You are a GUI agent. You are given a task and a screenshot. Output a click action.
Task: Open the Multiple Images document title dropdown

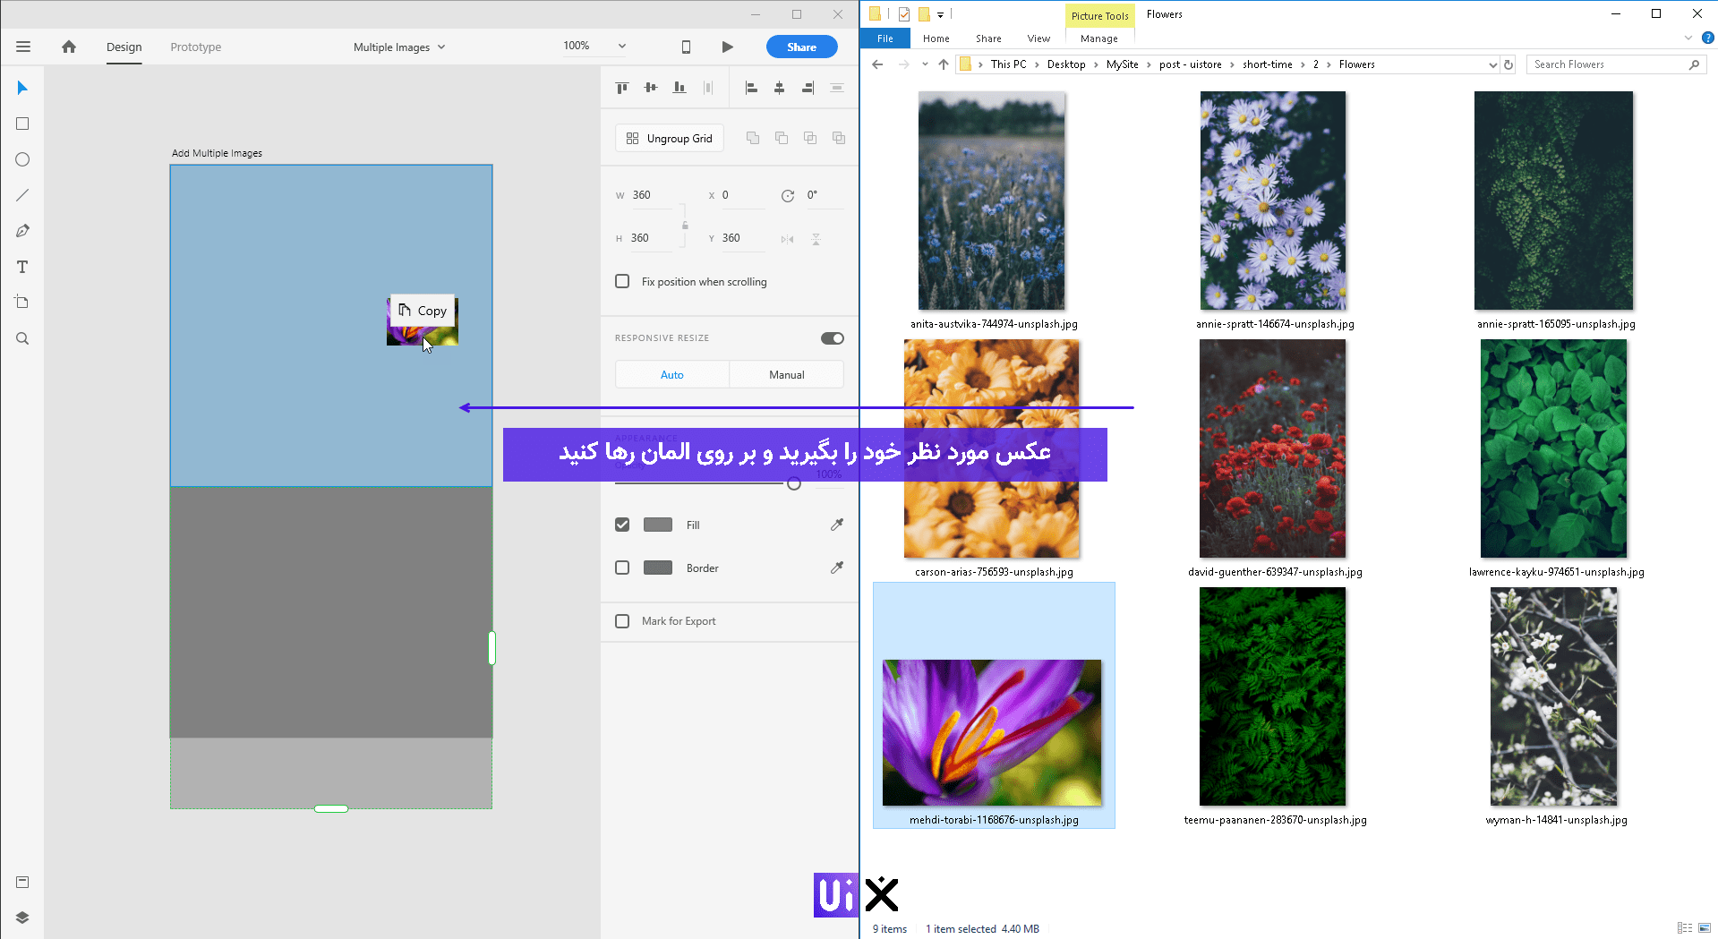tap(441, 47)
